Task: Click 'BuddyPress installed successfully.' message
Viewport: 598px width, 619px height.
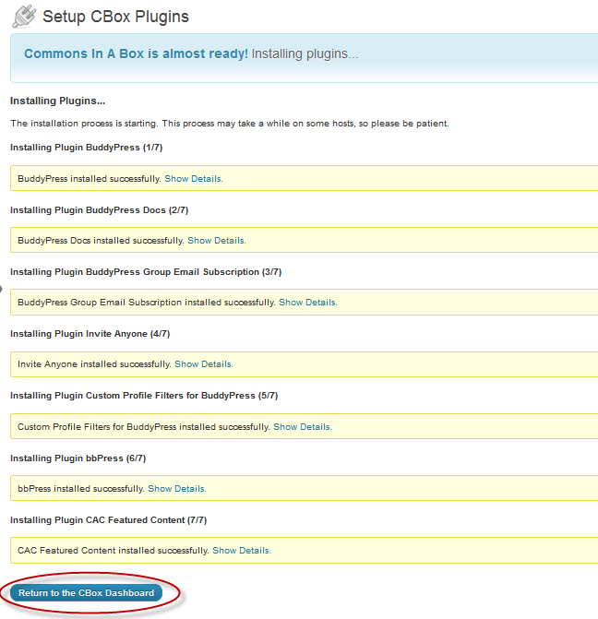Action: [x=90, y=179]
